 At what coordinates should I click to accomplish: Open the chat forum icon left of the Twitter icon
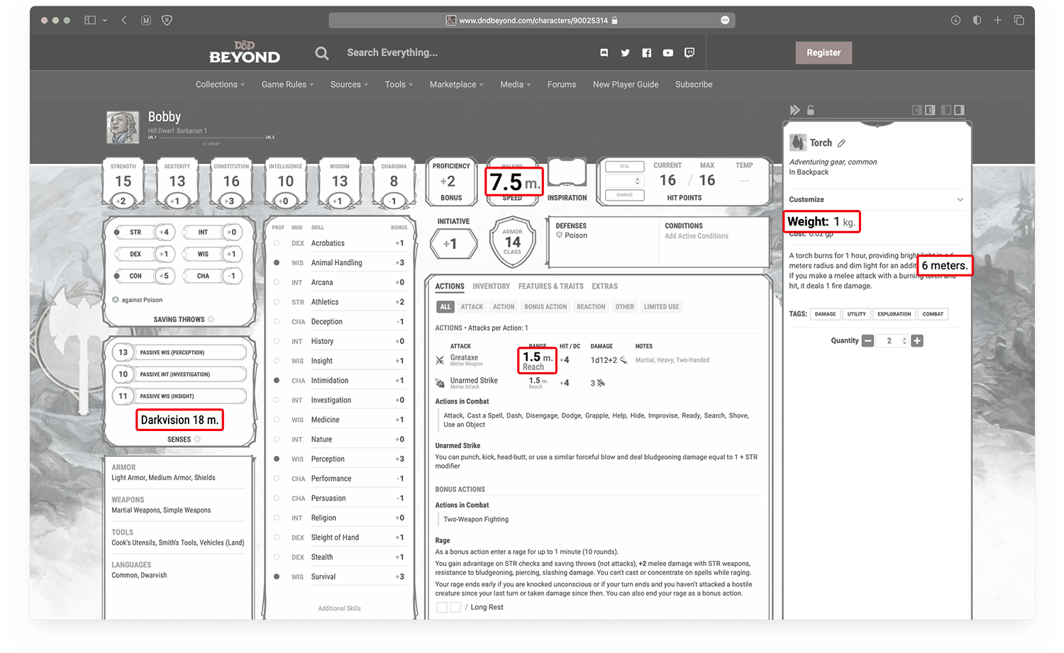coord(604,52)
